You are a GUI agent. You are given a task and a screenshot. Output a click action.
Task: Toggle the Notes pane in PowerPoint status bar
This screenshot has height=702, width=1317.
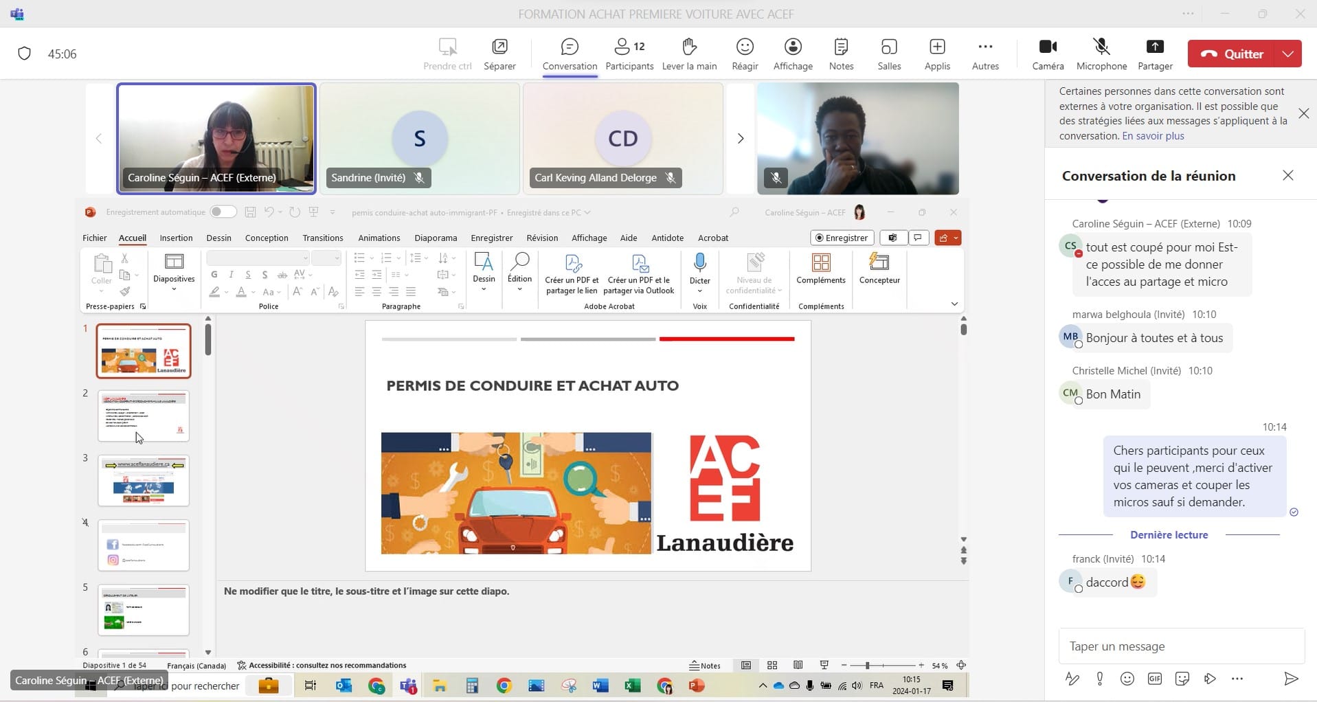pos(705,666)
